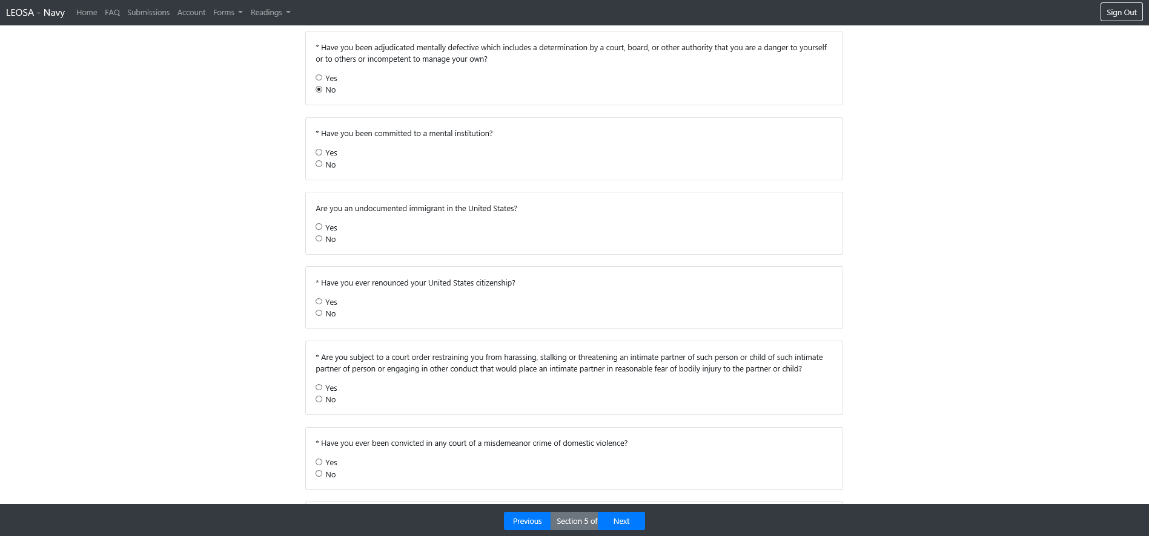Click the LEOSA - Navy brand link
1149x536 pixels.
[x=35, y=13]
